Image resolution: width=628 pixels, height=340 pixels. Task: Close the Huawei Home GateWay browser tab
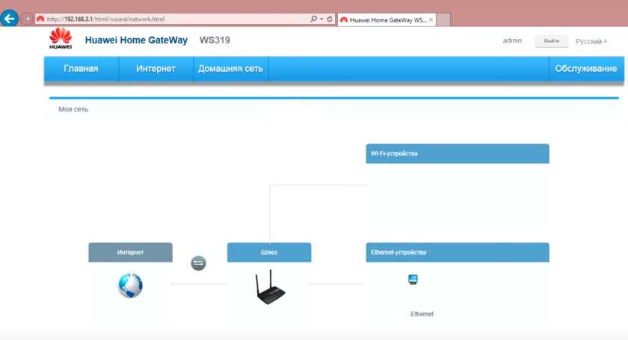[431, 19]
